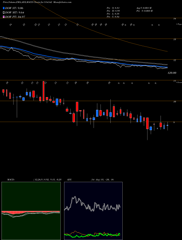
Task: Click the 'Pre L: 8.58' value
Action: pos(113,14)
